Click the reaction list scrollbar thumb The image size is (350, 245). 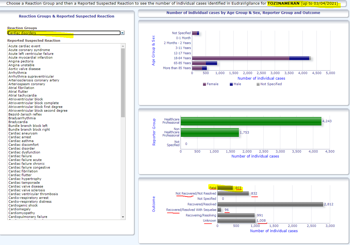click(123, 83)
